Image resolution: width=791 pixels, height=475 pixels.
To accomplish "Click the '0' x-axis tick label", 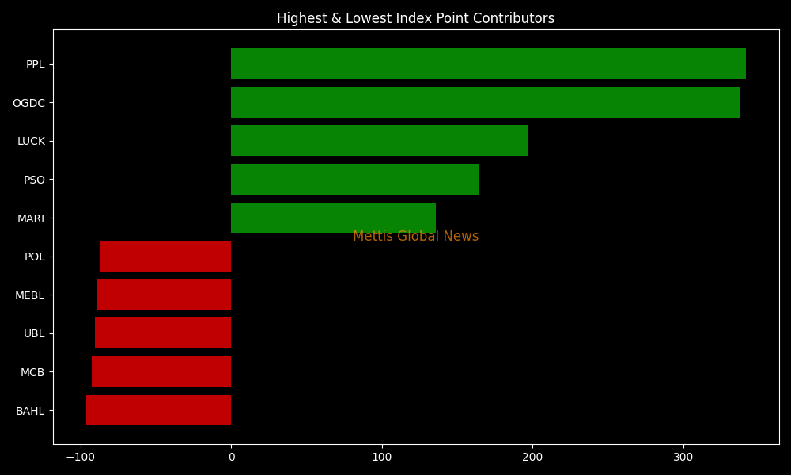I will [232, 458].
